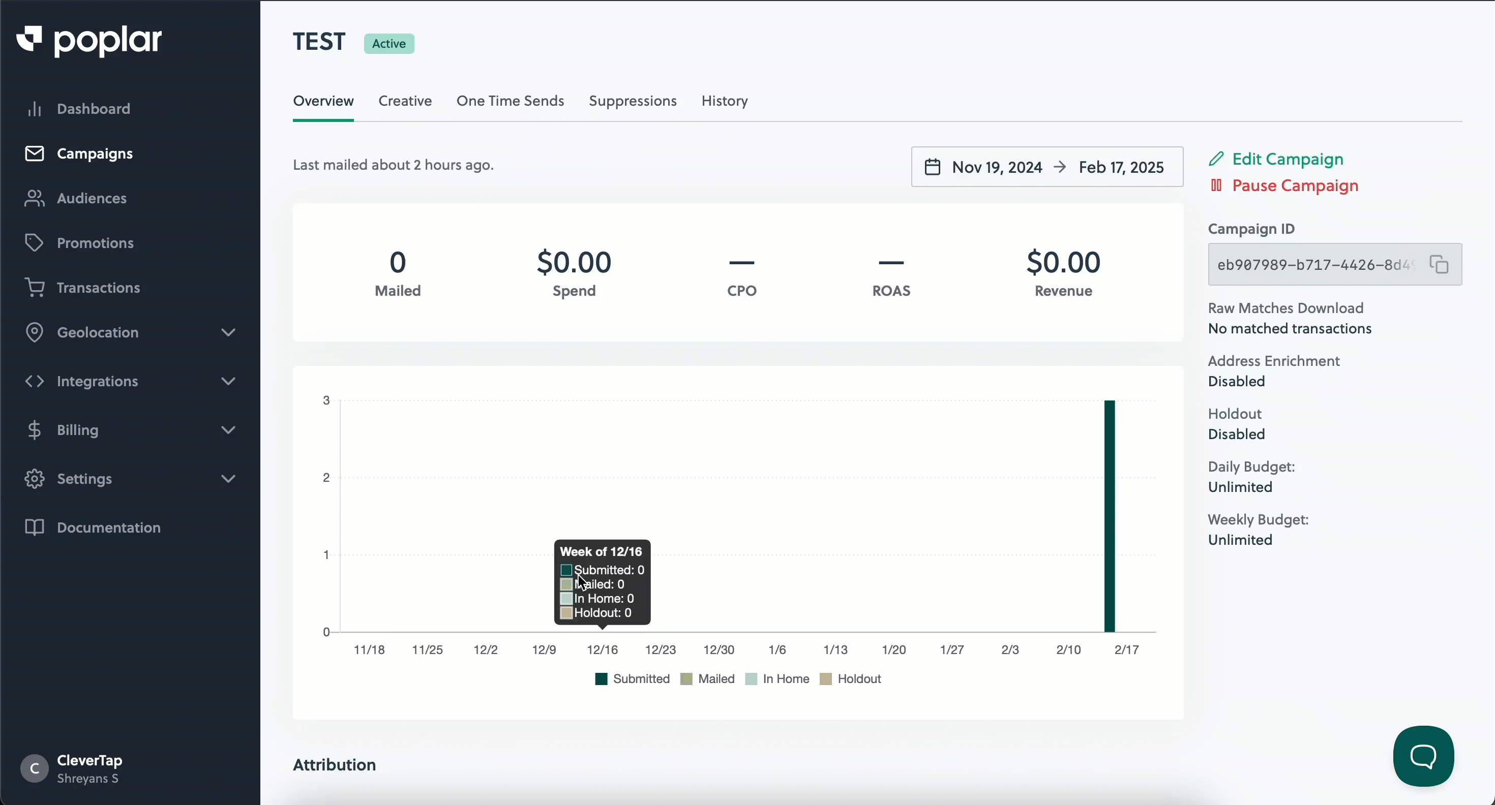Toggle Submitted series in chart legend
This screenshot has width=1495, height=805.
pyautogui.click(x=632, y=679)
